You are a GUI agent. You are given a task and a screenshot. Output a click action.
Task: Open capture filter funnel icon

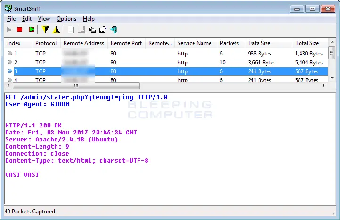45,30
